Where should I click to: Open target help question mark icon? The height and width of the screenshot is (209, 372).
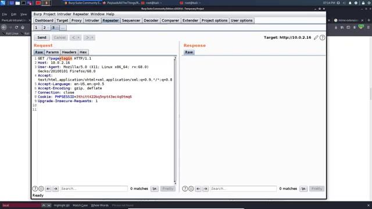pos(322,37)
